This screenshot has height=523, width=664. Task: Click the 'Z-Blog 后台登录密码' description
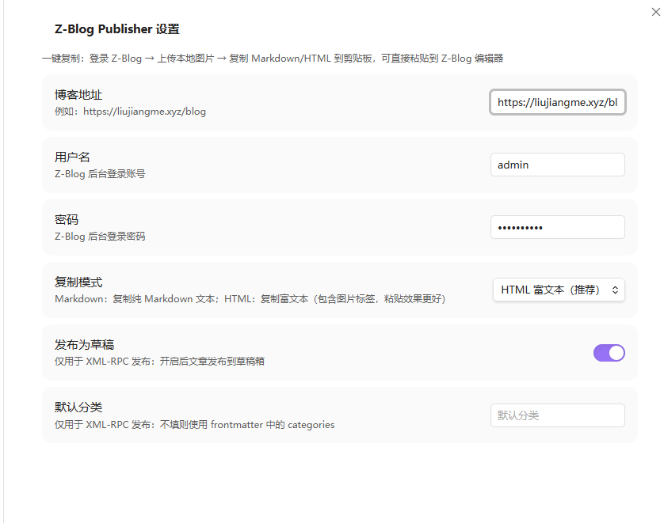pyautogui.click(x=100, y=237)
